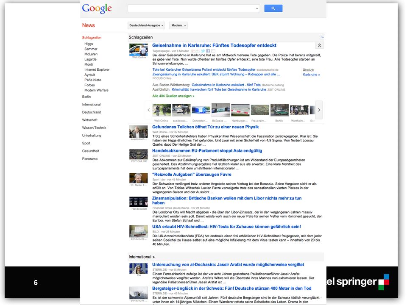This screenshot has width=407, height=305.
Task: Open the Modern layout dropdown
Action: [x=178, y=25]
